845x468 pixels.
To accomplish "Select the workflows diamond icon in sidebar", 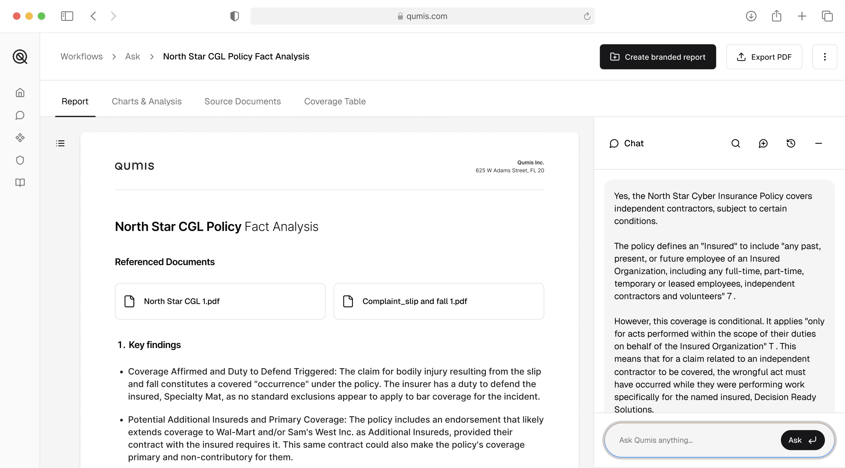I will coord(20,137).
